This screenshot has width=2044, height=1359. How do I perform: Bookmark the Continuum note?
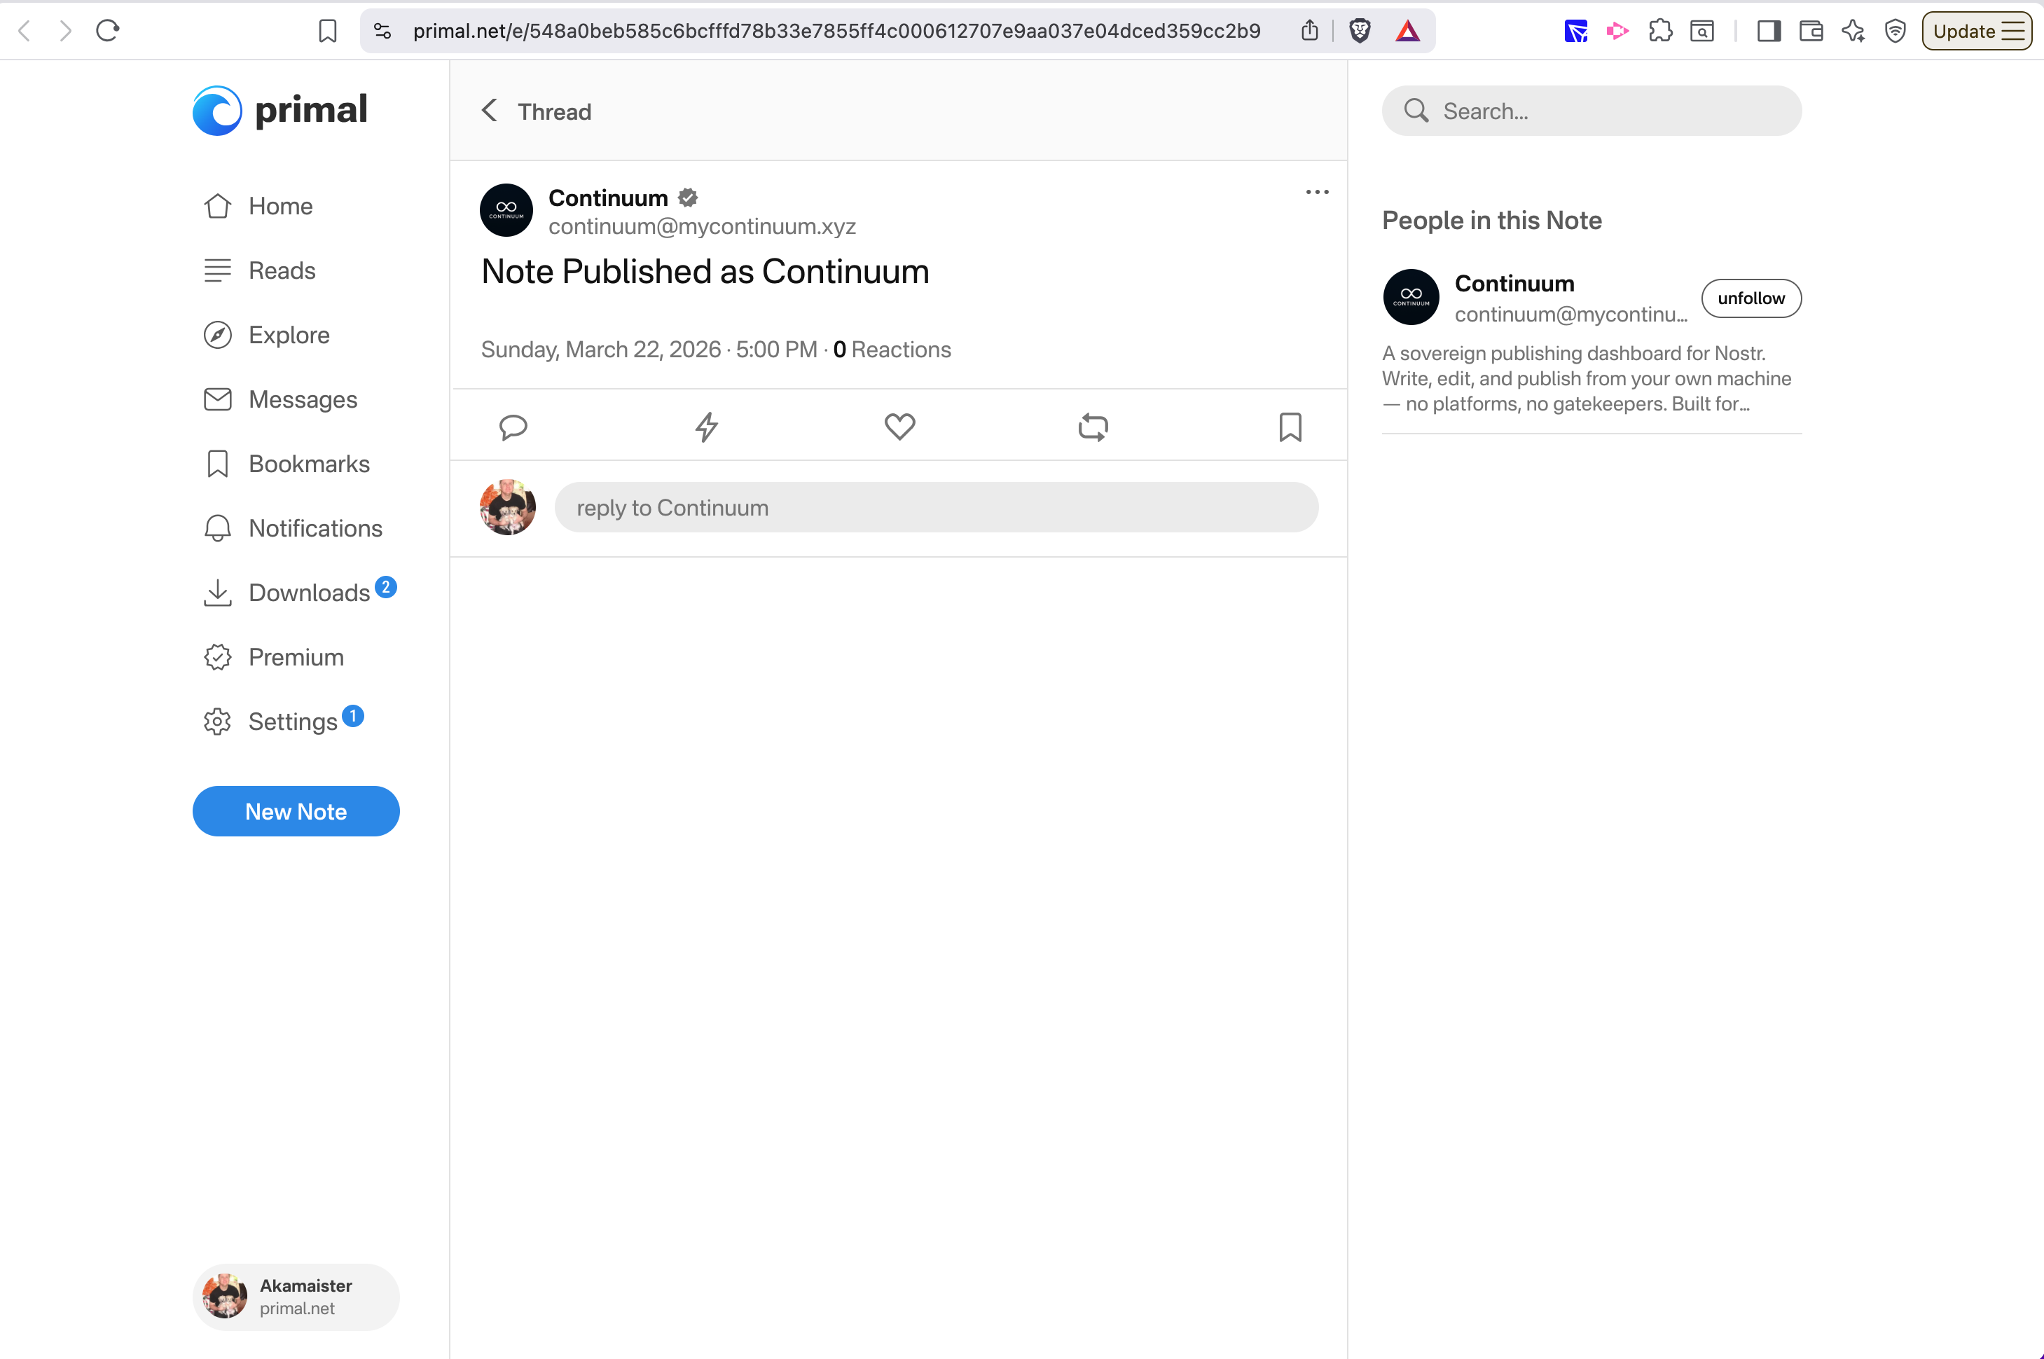1290,427
